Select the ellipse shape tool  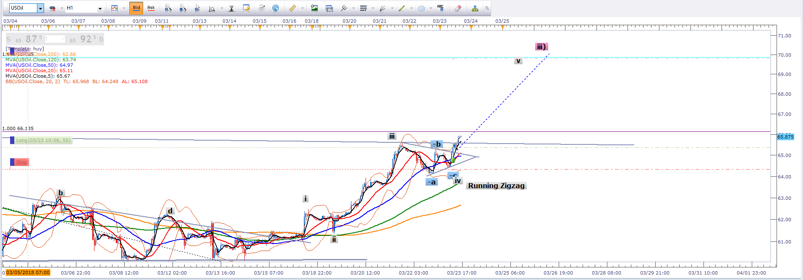[421, 8]
